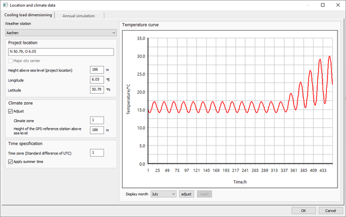Click the Longitude value field
346x217 pixels.
tap(97, 80)
